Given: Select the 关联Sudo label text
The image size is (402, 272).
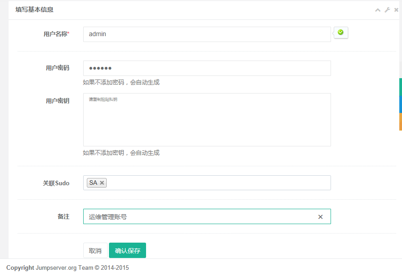Looking at the screenshot, I should click(x=56, y=183).
